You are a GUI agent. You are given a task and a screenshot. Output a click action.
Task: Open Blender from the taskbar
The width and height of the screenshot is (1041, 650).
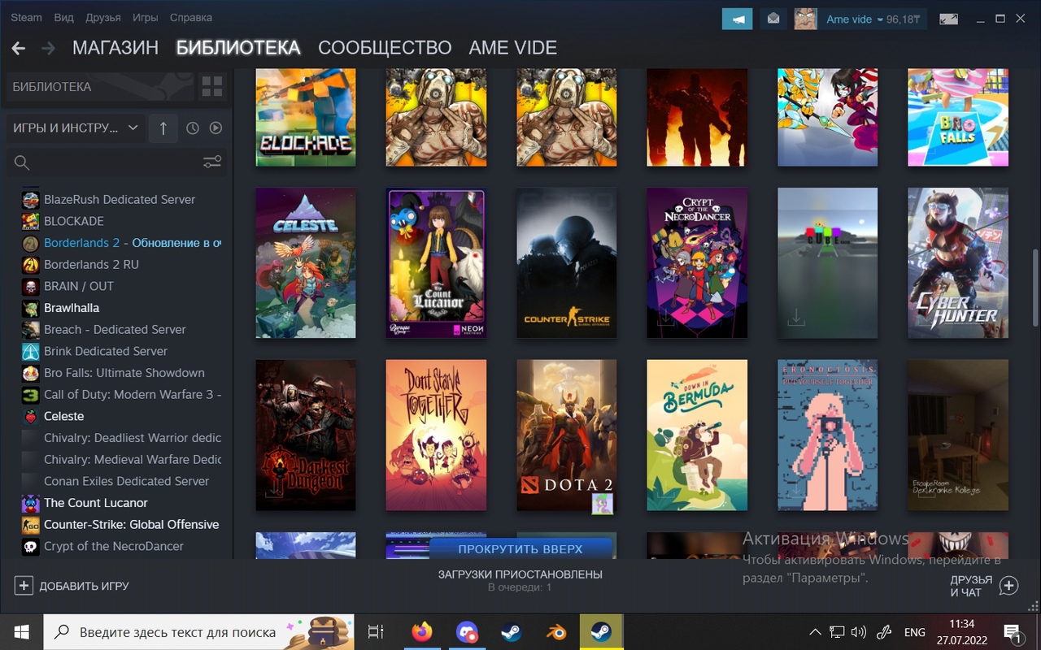556,631
